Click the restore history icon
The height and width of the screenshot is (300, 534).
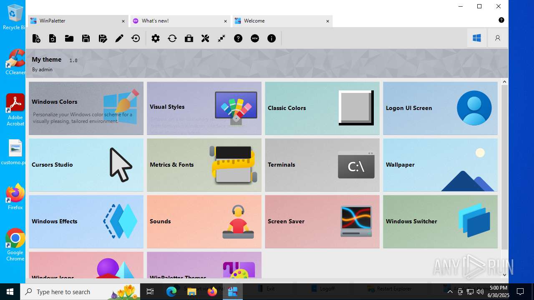coord(136,38)
